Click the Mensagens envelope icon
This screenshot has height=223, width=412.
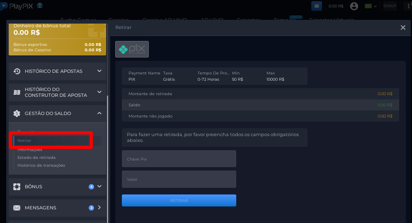[17, 208]
